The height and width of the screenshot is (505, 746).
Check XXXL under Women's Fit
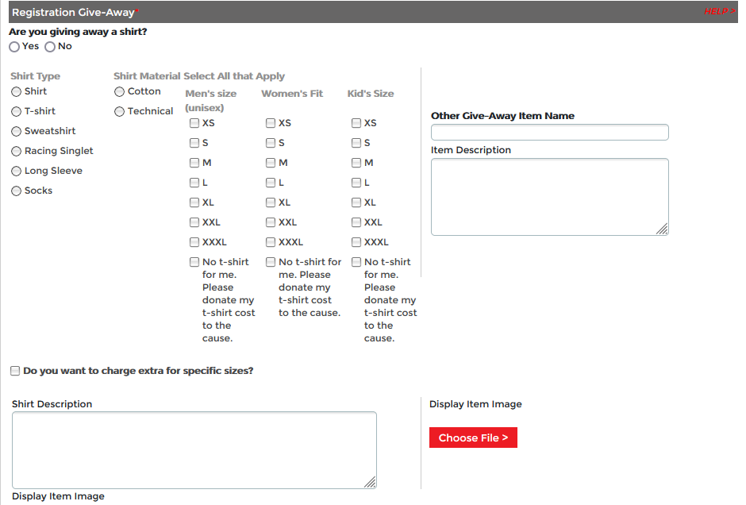(271, 242)
